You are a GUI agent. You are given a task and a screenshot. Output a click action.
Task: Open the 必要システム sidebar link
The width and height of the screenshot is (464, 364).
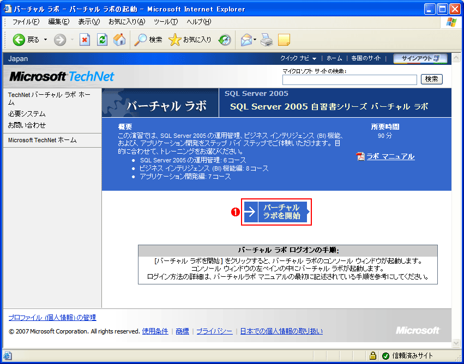[x=27, y=114]
